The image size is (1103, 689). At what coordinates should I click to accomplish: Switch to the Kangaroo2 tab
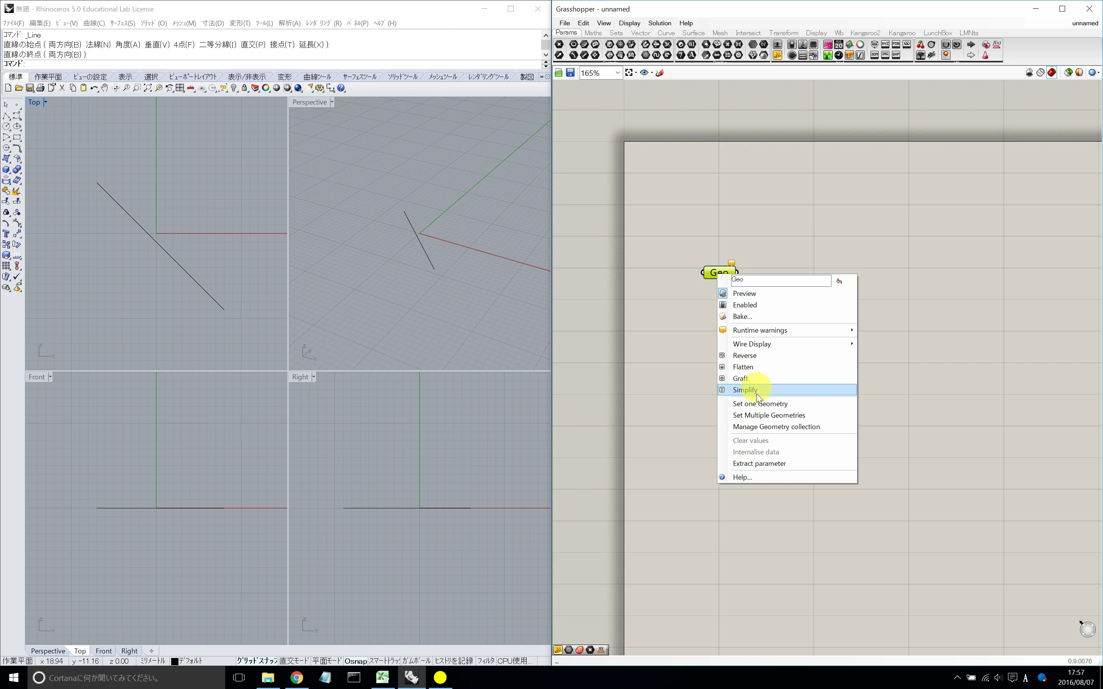click(865, 33)
